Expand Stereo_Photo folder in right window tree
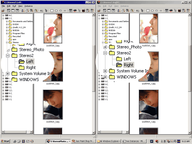 tap(105, 47)
